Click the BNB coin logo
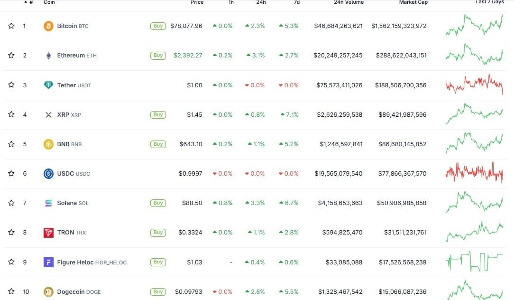Image resolution: width=514 pixels, height=300 pixels. (x=48, y=144)
